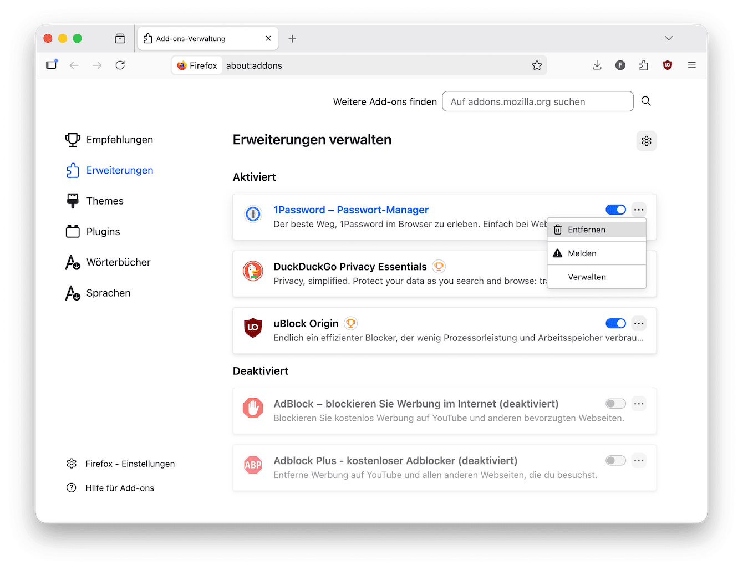This screenshot has height=570, width=743.
Task: Disable the 1Password extension toggle
Action: pyautogui.click(x=615, y=210)
